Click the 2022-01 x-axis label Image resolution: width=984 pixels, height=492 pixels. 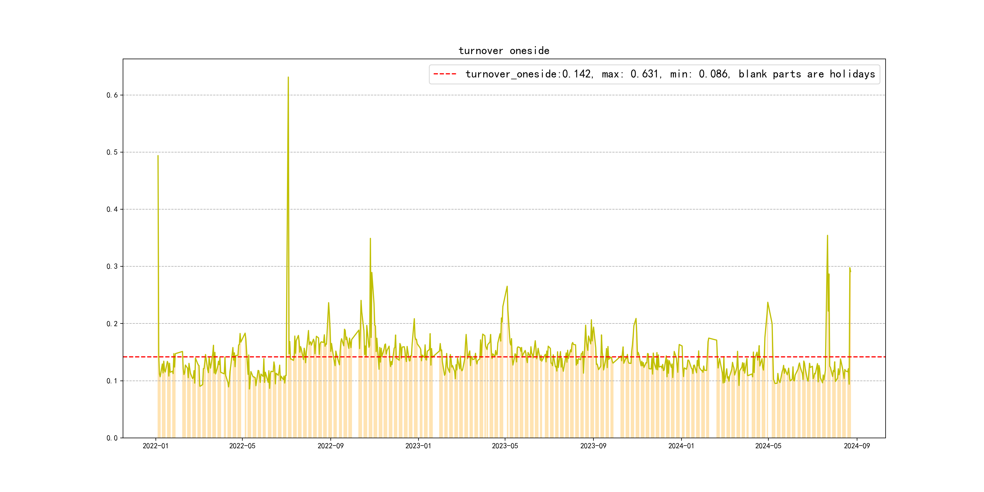[x=155, y=446]
